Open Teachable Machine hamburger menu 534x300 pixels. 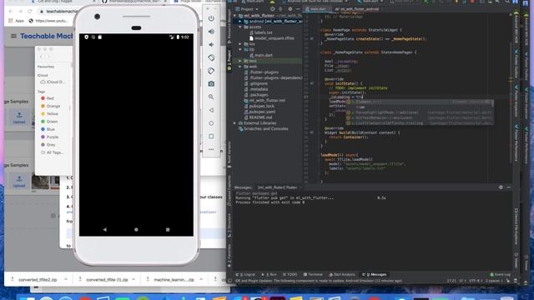pos(13,36)
